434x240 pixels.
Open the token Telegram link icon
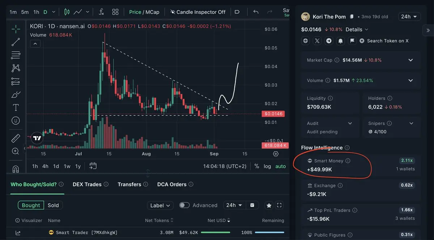(x=329, y=41)
